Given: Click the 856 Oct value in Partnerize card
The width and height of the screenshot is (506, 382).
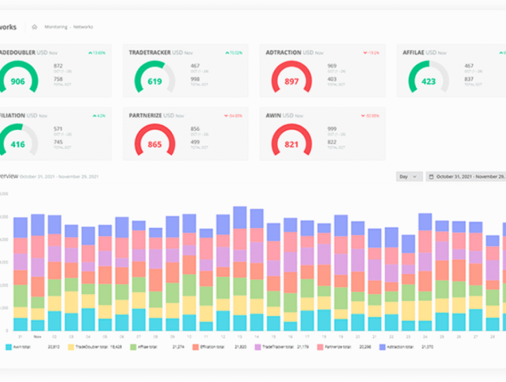Looking at the screenshot, I should pyautogui.click(x=195, y=129).
